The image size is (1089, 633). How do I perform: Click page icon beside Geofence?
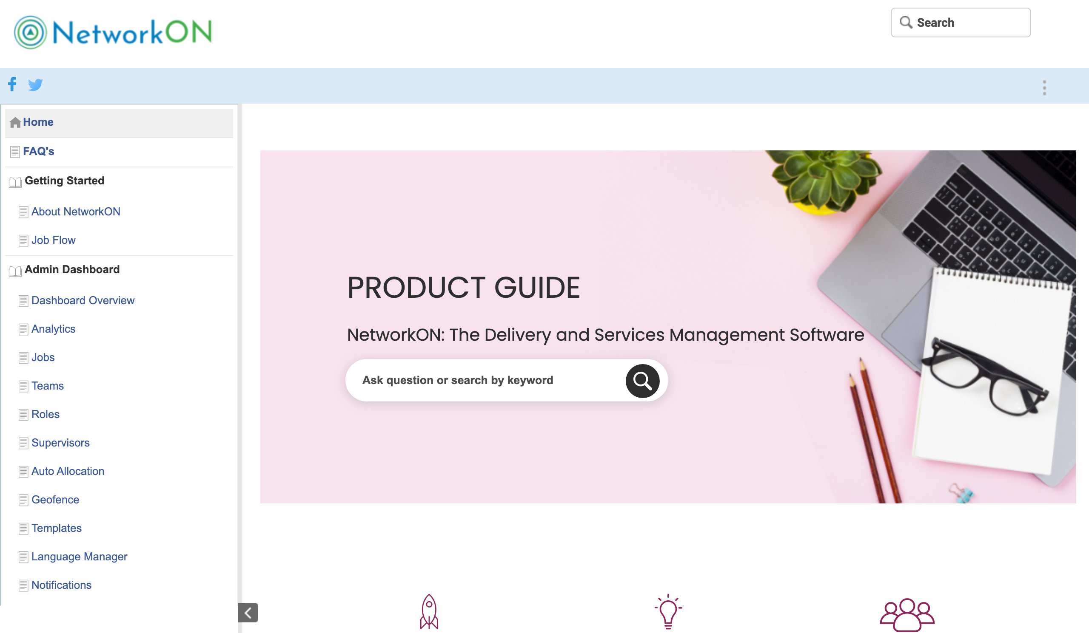23,500
